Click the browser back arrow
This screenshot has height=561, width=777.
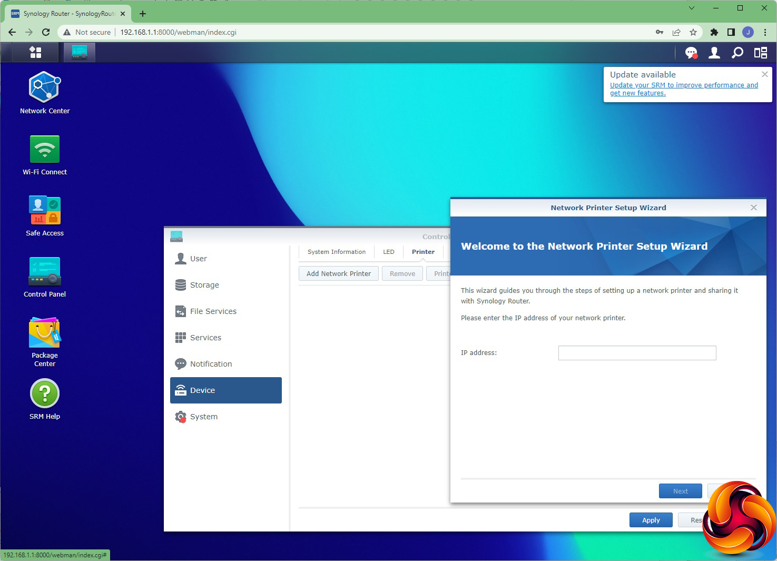click(12, 32)
